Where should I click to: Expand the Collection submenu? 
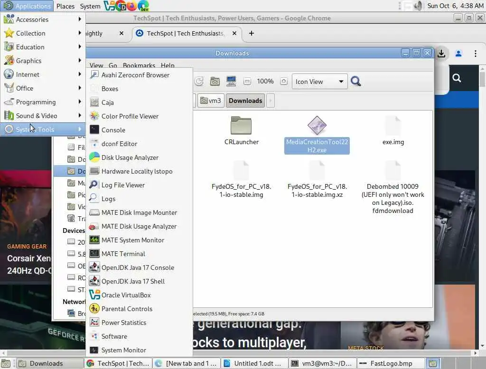click(43, 33)
